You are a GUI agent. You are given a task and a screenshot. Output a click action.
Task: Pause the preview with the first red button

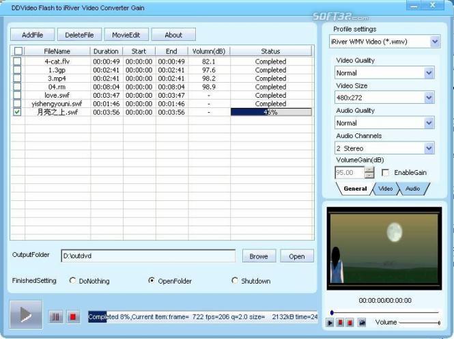[340, 323]
